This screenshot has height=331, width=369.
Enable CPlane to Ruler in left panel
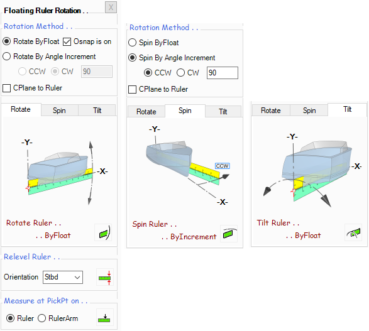pyautogui.click(x=6, y=88)
